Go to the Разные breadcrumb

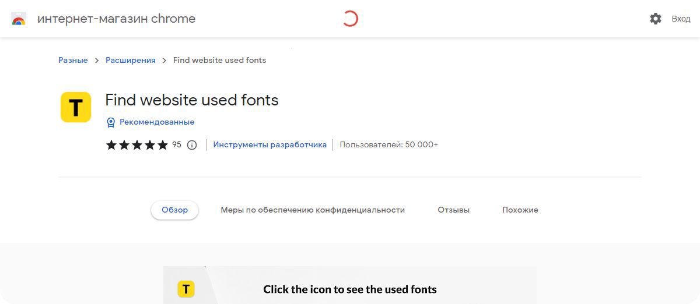coord(73,60)
